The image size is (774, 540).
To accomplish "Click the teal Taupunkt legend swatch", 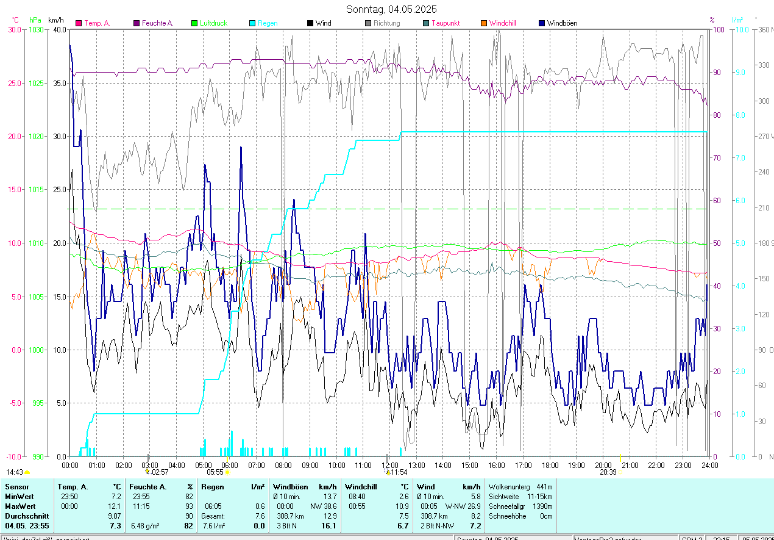I will (x=426, y=23).
